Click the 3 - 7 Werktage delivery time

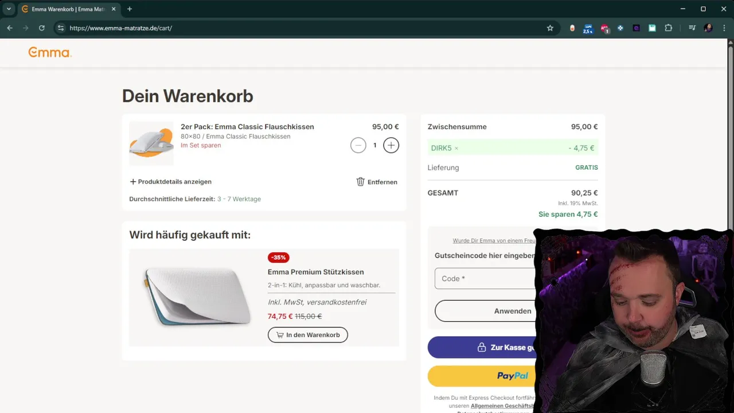click(239, 199)
